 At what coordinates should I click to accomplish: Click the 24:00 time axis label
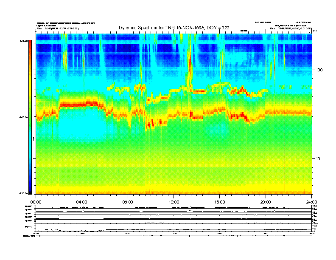click(311, 202)
